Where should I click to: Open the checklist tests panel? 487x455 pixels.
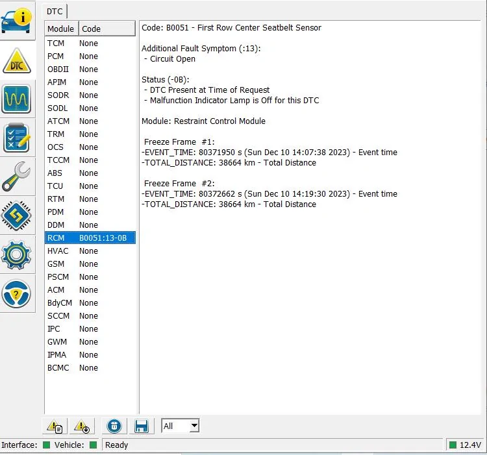coord(17,138)
